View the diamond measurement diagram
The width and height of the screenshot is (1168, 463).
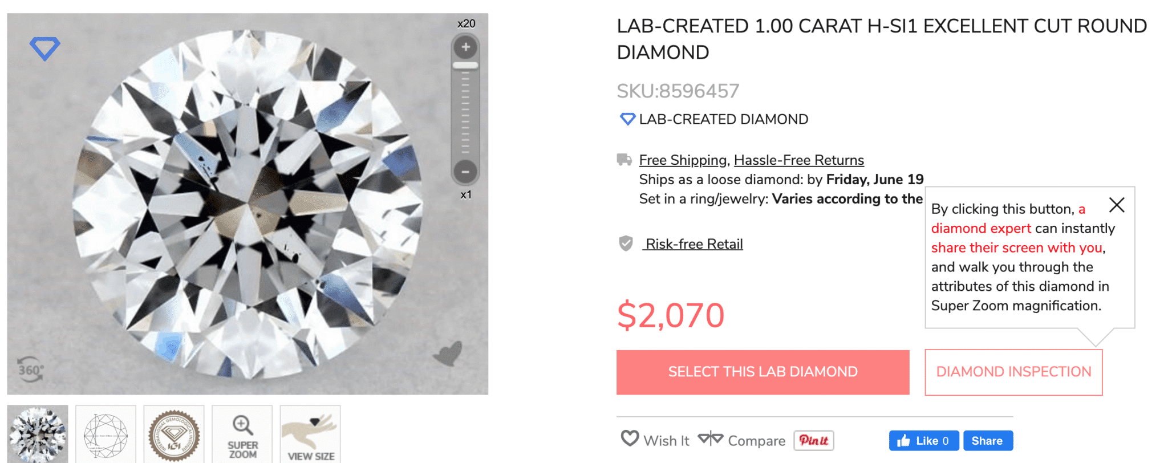click(x=106, y=433)
